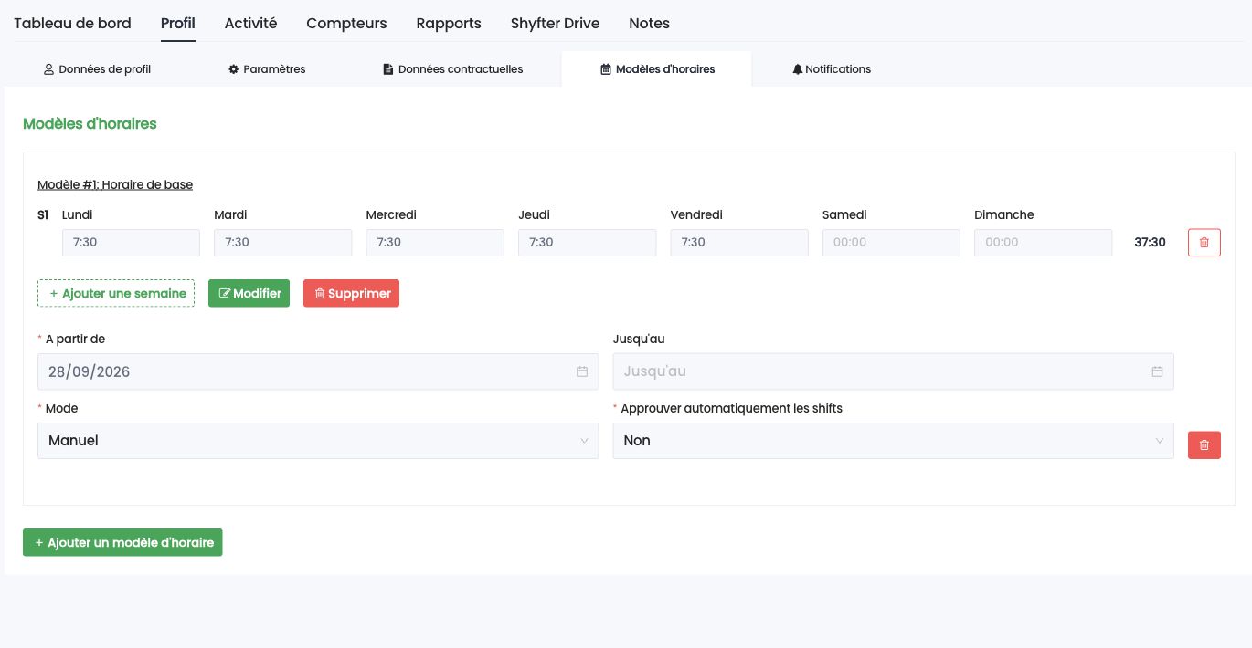Open the Notes section
1252x648 pixels.
[649, 24]
